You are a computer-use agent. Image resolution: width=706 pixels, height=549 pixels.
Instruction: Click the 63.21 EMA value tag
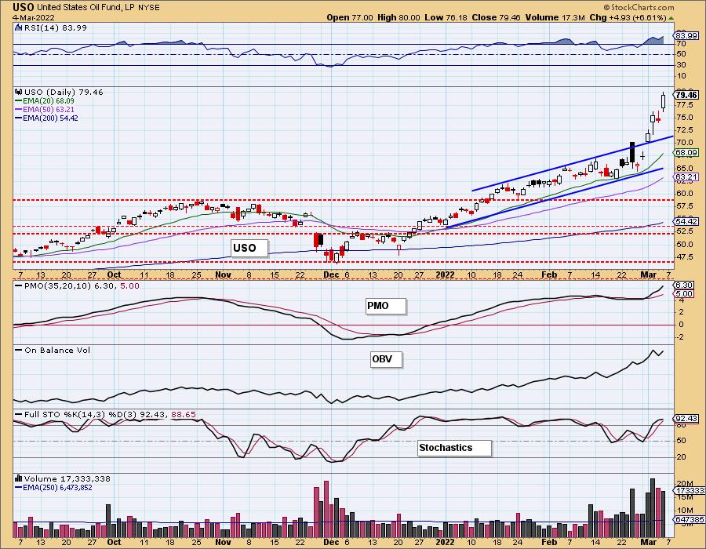(x=687, y=176)
